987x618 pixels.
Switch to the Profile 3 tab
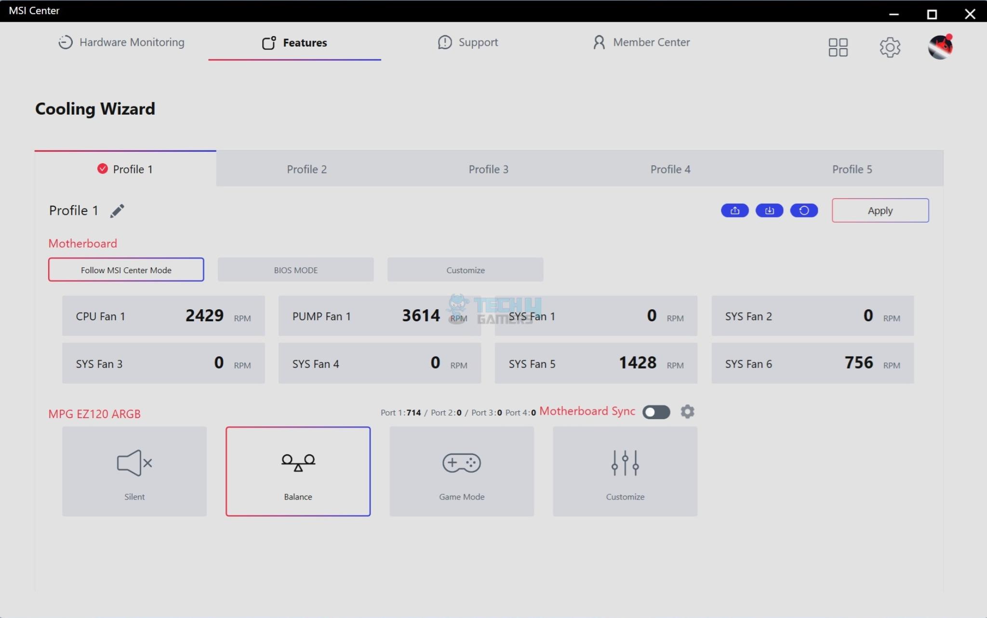click(x=488, y=169)
